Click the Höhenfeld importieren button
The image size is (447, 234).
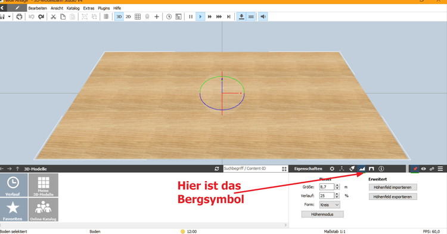click(393, 188)
